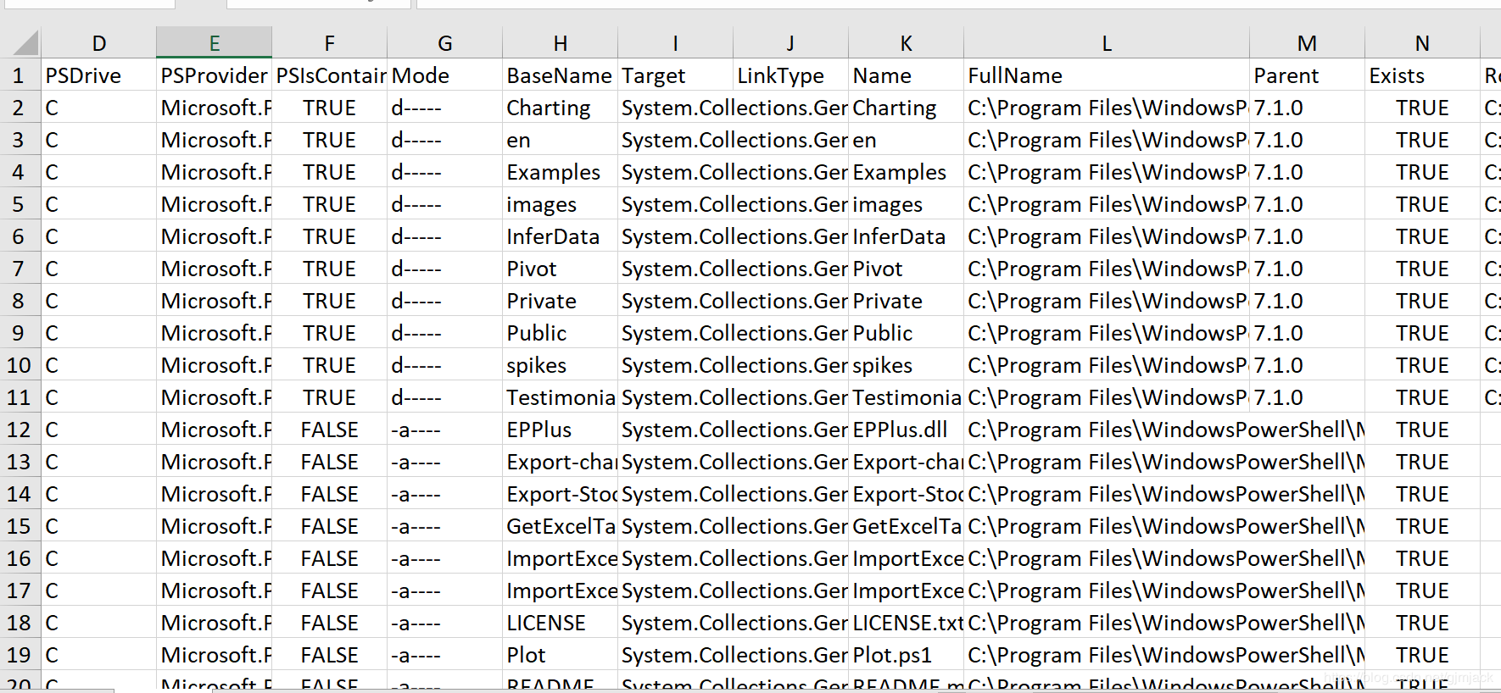The image size is (1501, 693).
Task: Select the Exists TRUE cell in row 16
Action: (x=1423, y=558)
